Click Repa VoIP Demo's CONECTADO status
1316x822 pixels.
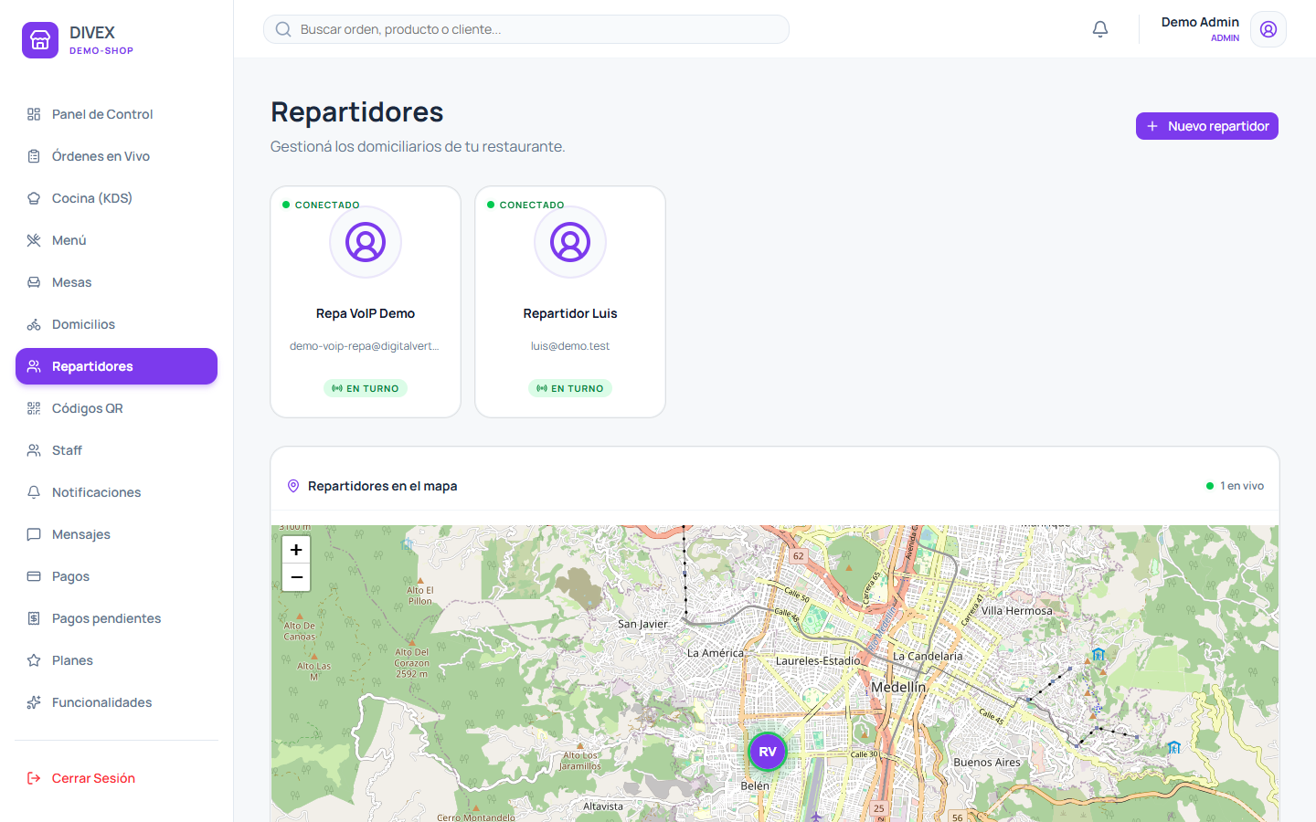click(x=321, y=205)
